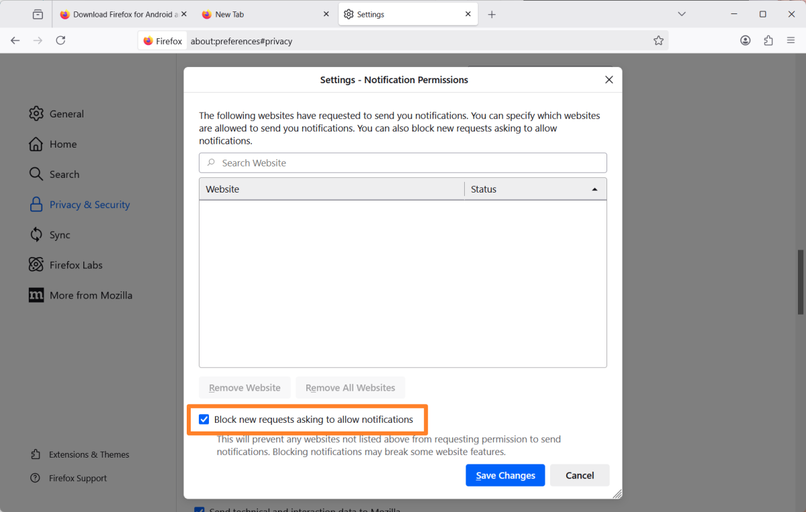Open the account profile icon in toolbar

[x=746, y=40]
